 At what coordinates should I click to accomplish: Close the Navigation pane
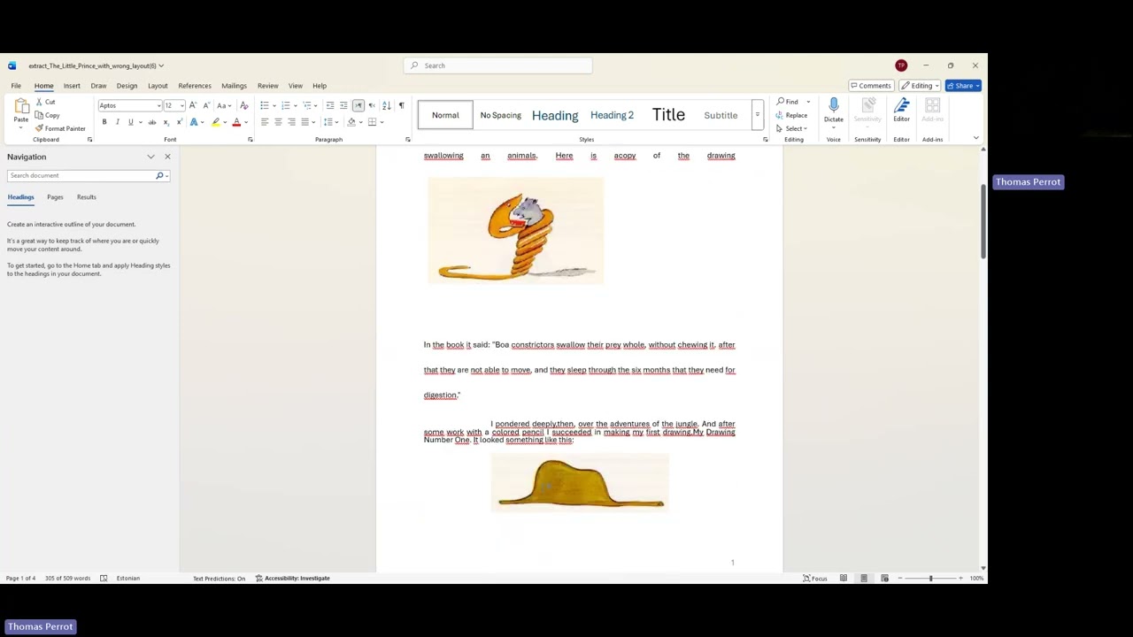coord(167,157)
